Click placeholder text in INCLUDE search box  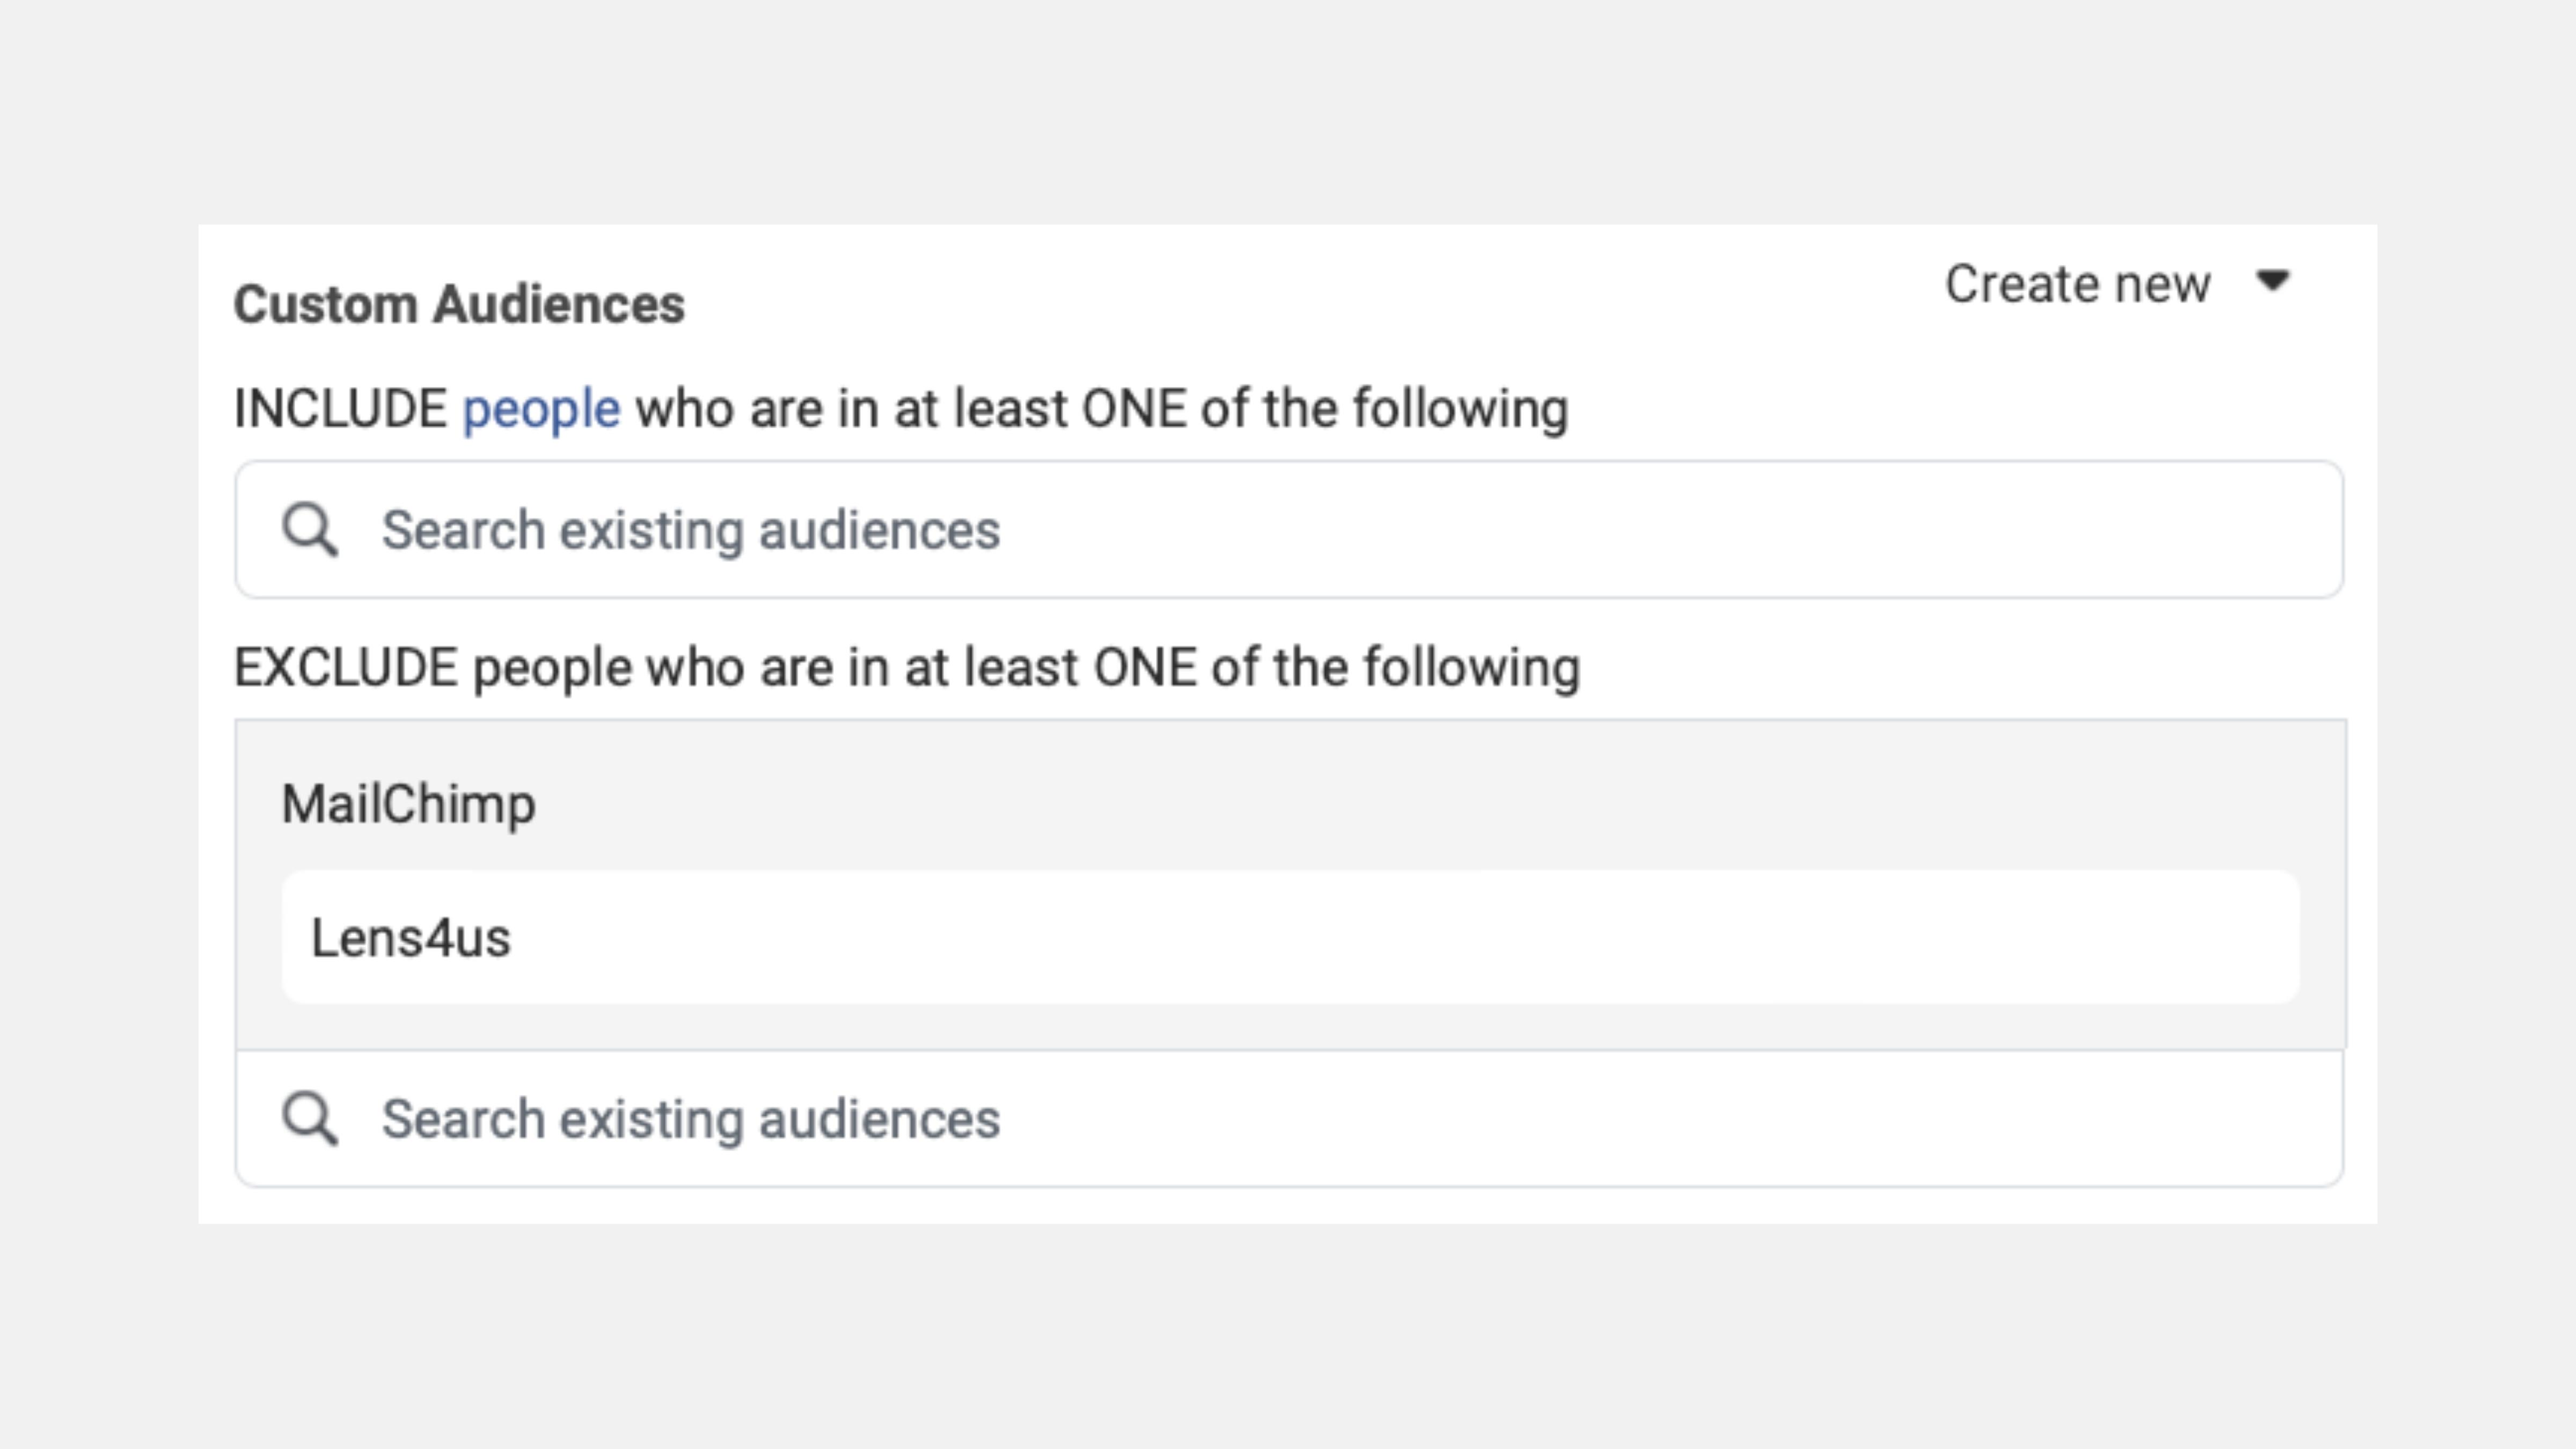point(690,530)
